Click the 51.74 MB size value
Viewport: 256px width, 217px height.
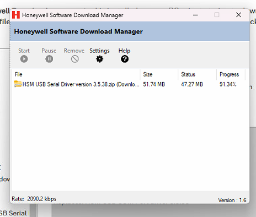coord(154,84)
